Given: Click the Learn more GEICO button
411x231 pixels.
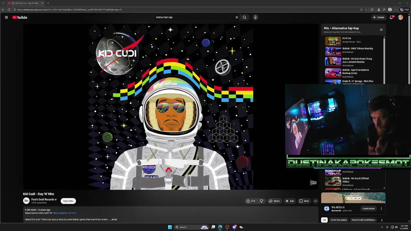Looking at the screenshot, I should tap(369, 209).
